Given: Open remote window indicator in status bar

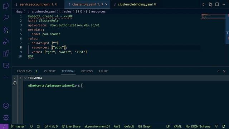Looking at the screenshot, I should coord(4,126).
